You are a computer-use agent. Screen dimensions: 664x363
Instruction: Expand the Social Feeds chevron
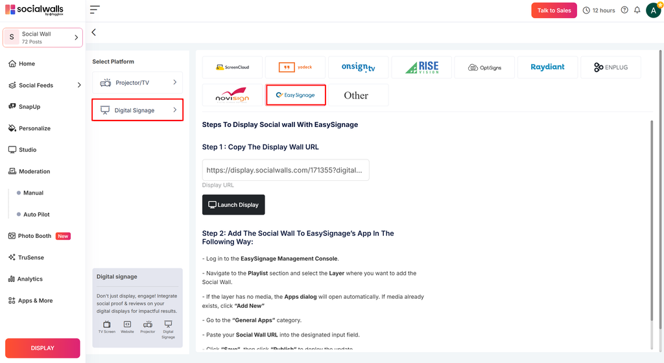(x=79, y=85)
